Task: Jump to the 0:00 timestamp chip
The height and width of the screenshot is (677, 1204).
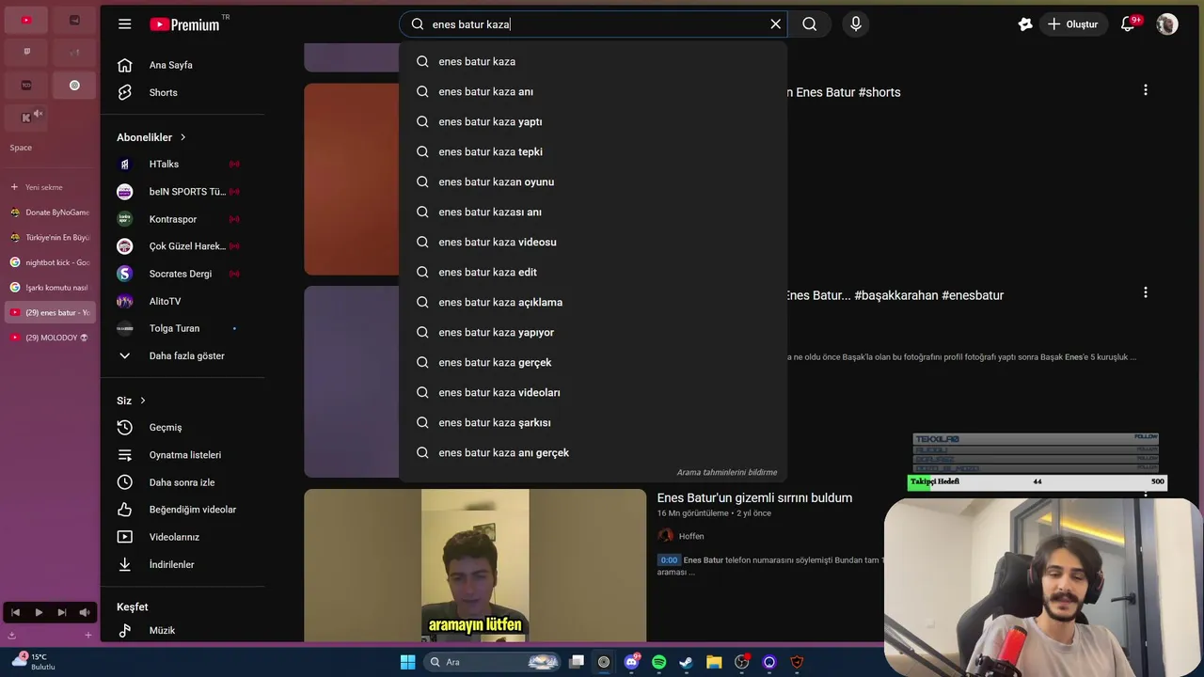Action: coord(669,560)
